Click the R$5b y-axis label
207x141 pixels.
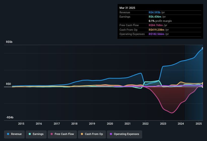(9, 42)
